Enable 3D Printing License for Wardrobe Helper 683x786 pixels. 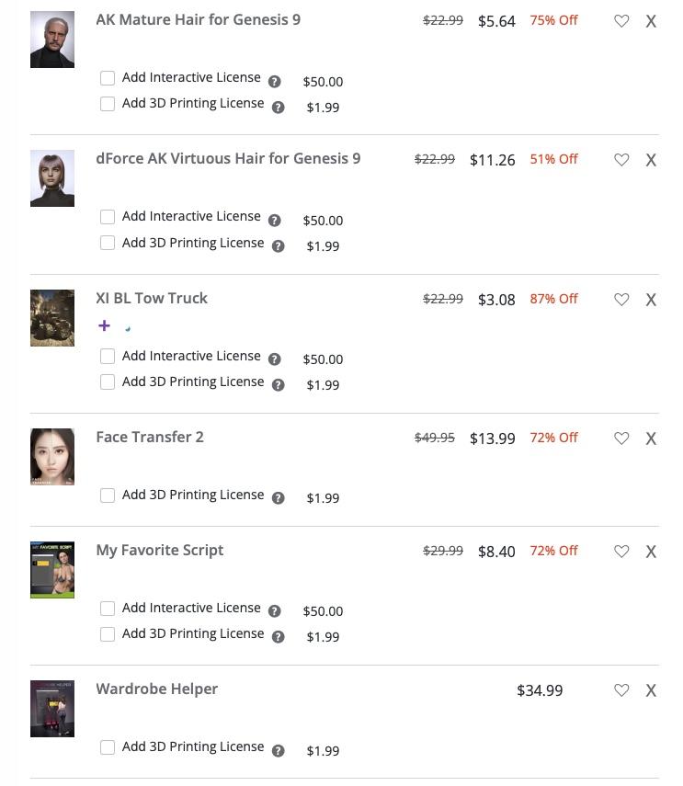pyautogui.click(x=108, y=747)
